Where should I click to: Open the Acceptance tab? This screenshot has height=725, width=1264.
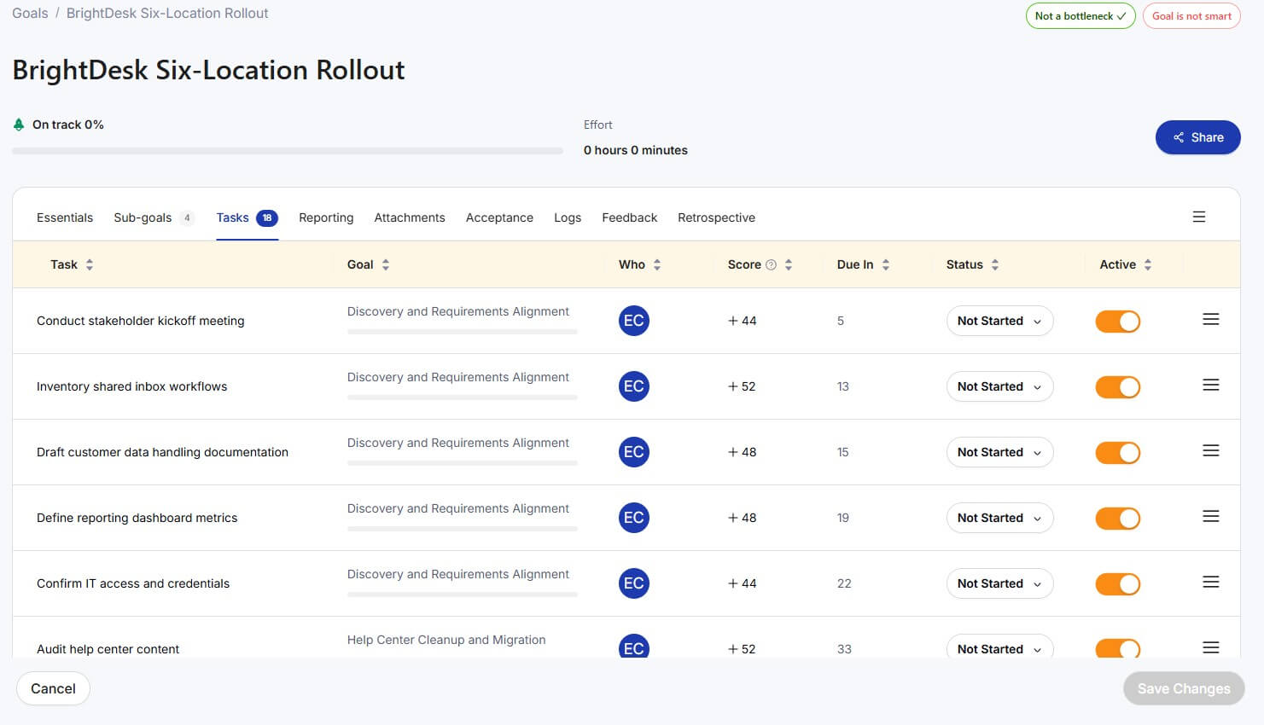tap(499, 217)
